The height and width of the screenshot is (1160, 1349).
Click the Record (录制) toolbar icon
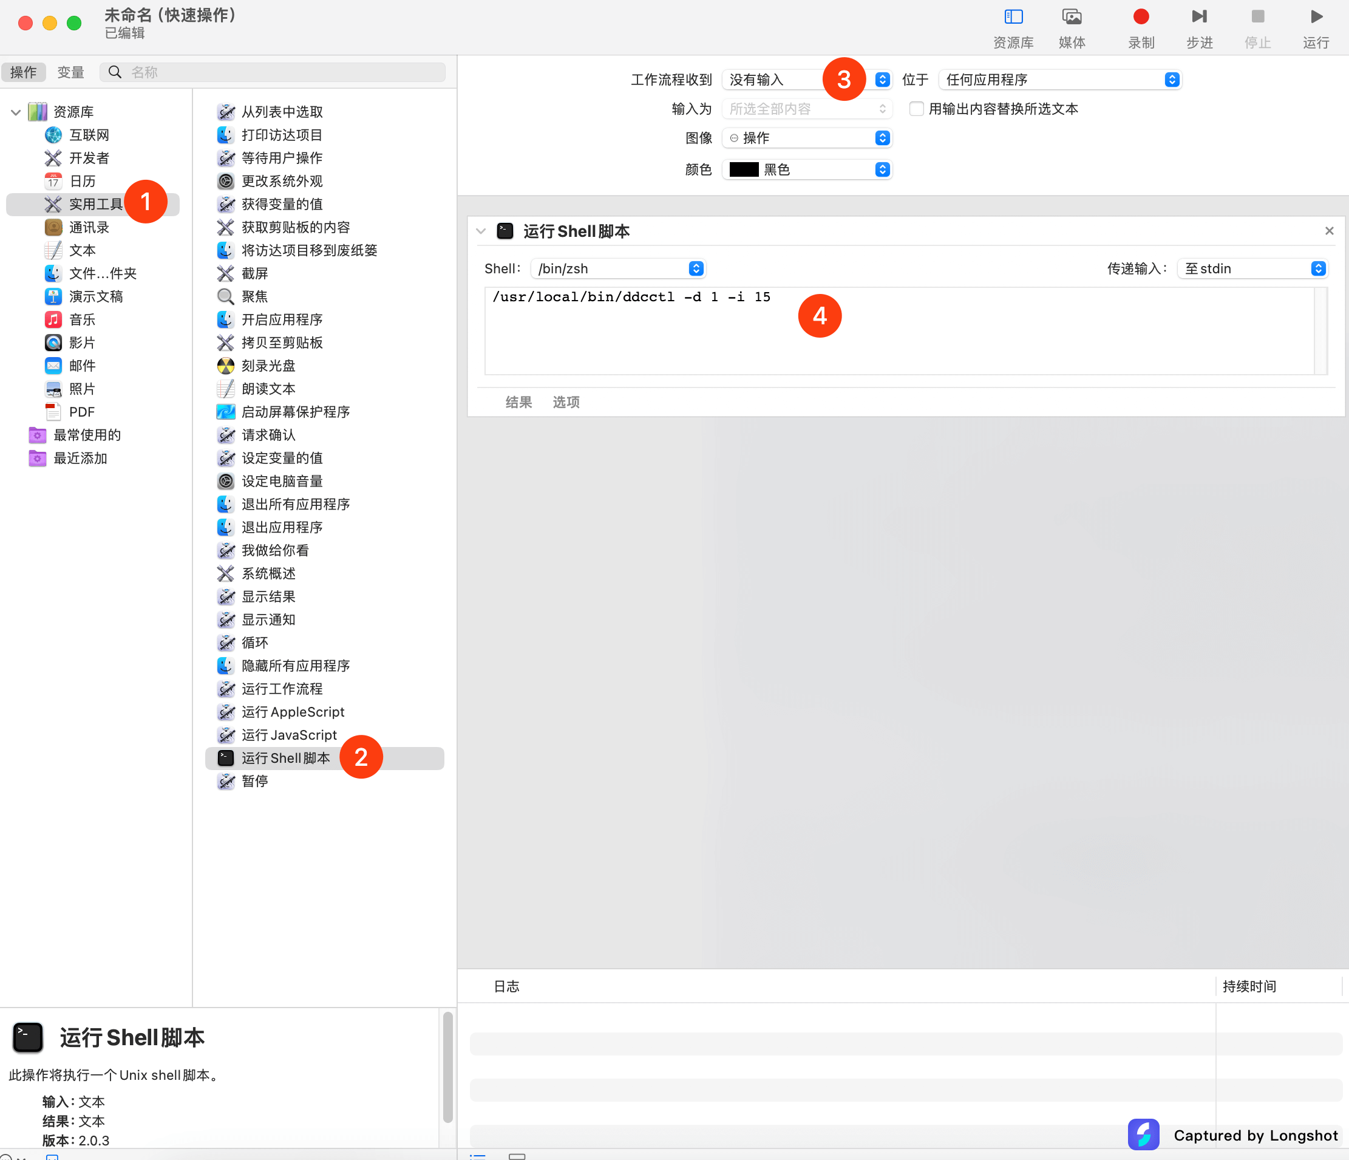pyautogui.click(x=1141, y=17)
